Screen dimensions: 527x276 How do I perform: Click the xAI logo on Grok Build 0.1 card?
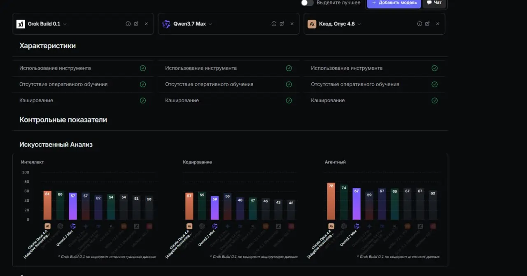[x=21, y=24]
